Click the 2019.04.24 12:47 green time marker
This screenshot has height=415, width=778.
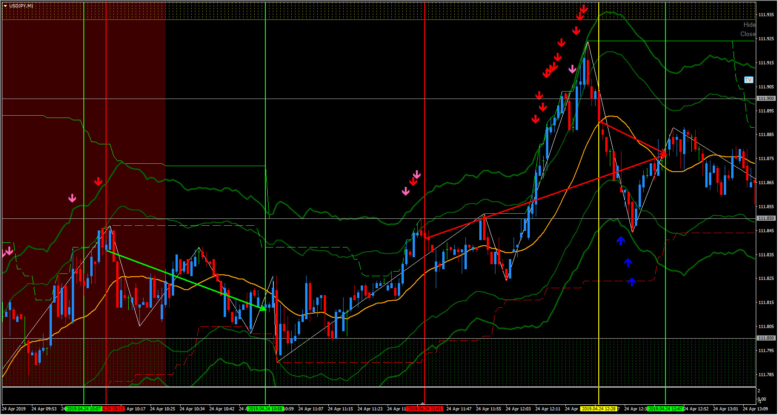[665, 409]
